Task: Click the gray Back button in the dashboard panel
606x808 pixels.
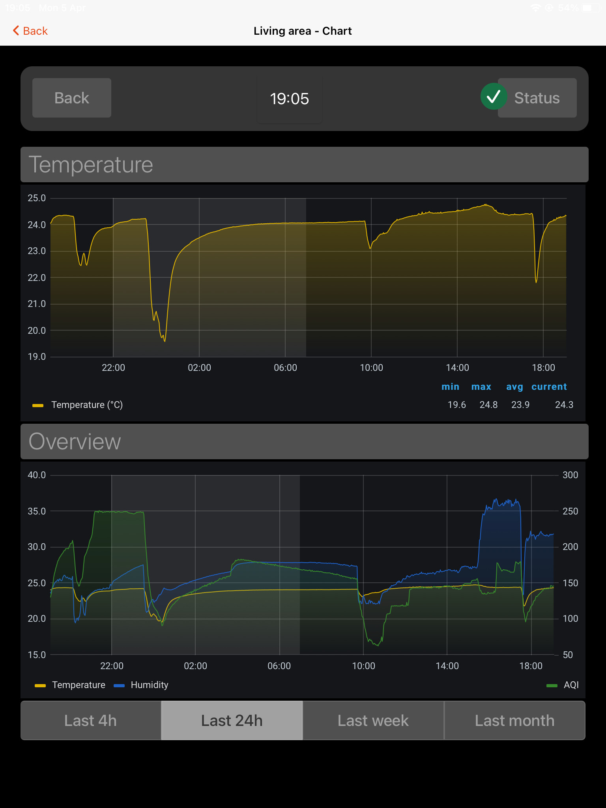Action: point(72,98)
